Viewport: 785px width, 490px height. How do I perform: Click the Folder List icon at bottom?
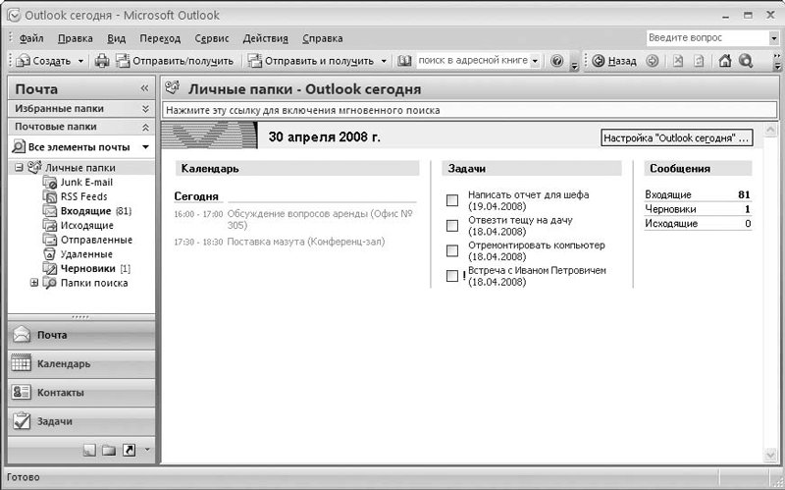tap(109, 450)
